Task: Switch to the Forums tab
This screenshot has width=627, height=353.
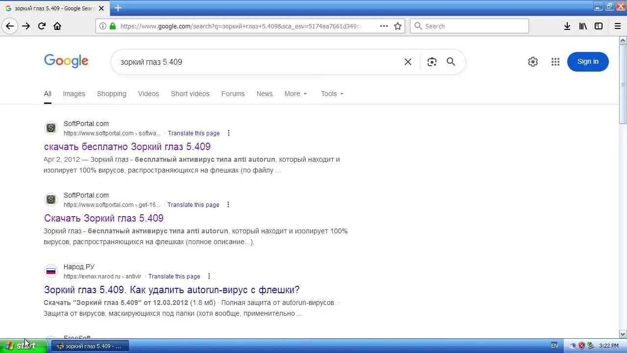Action: click(x=233, y=94)
